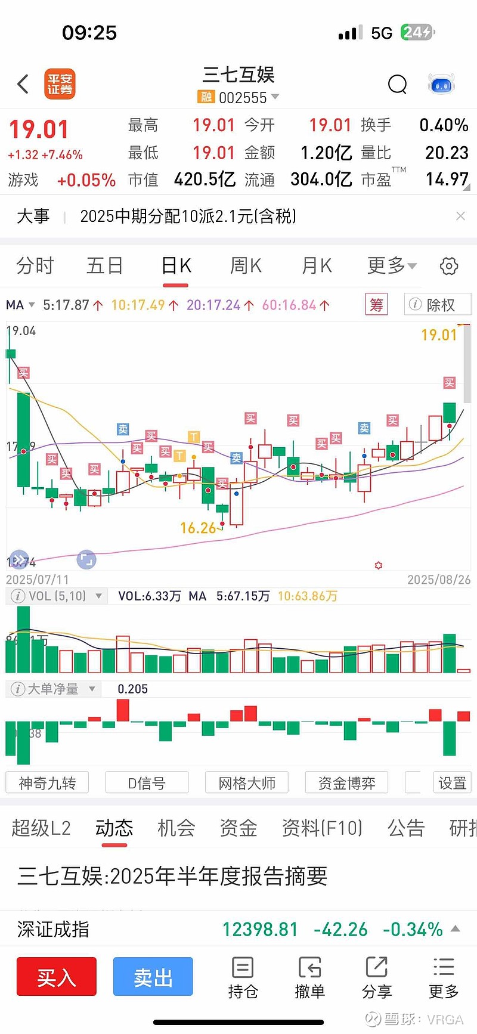Tap the chart's vertical scrollbar handle

pyautogui.click(x=467, y=364)
